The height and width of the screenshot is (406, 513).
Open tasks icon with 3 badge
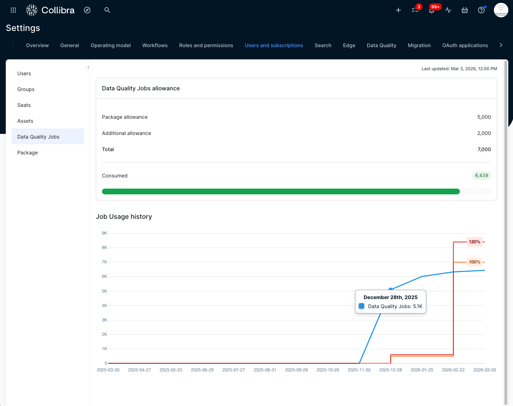pyautogui.click(x=415, y=10)
